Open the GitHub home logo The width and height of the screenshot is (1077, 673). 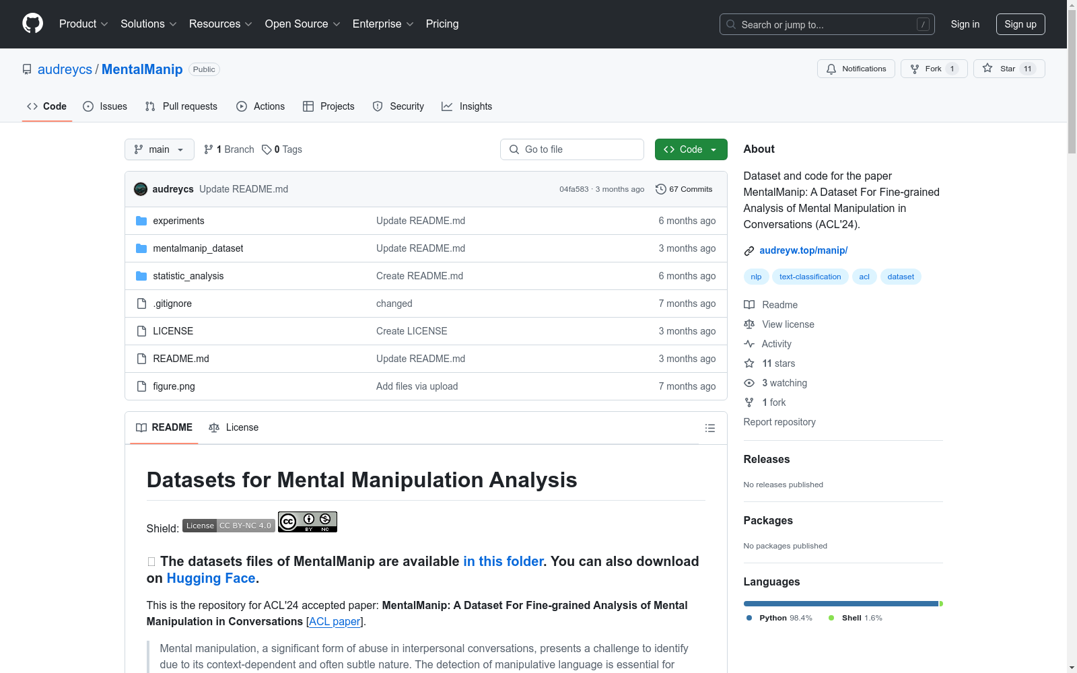pyautogui.click(x=32, y=24)
